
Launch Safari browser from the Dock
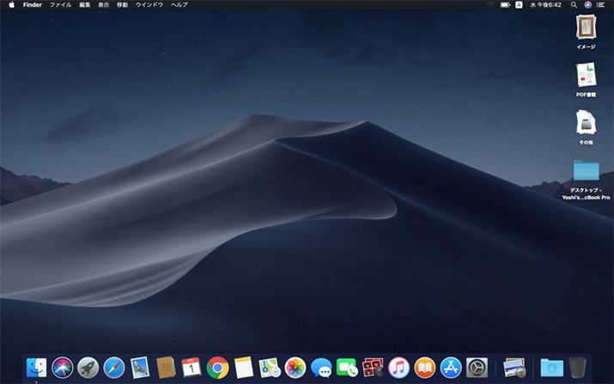pyautogui.click(x=114, y=368)
